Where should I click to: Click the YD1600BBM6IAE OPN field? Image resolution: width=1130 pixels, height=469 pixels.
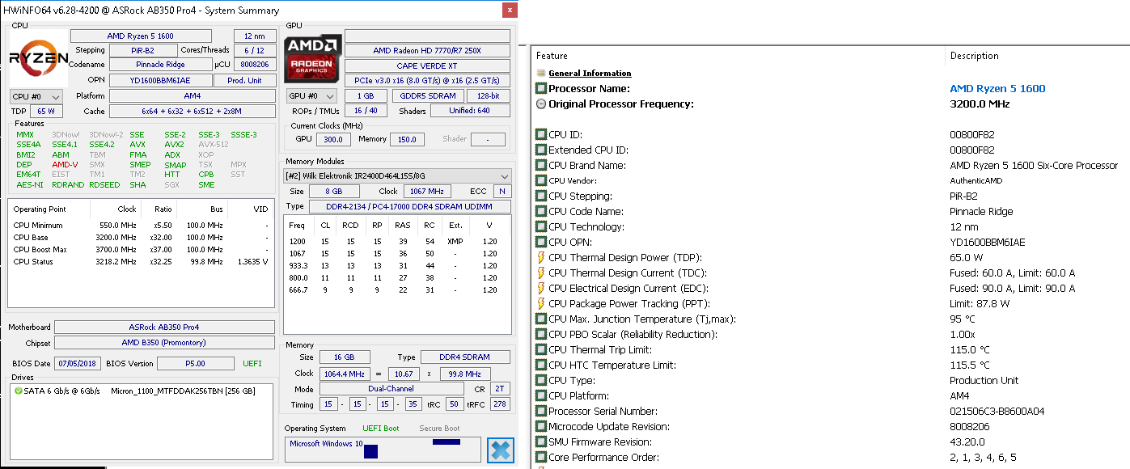click(x=160, y=80)
